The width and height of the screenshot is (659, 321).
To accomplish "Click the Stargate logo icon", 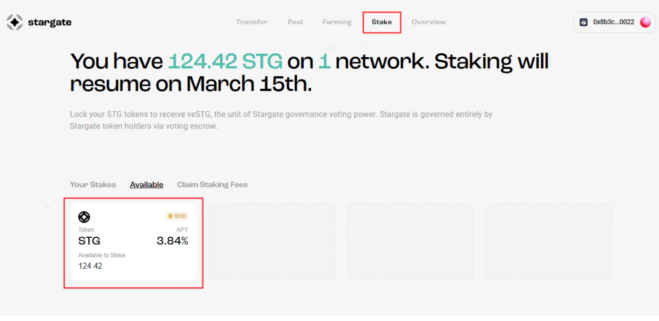I will pos(15,22).
